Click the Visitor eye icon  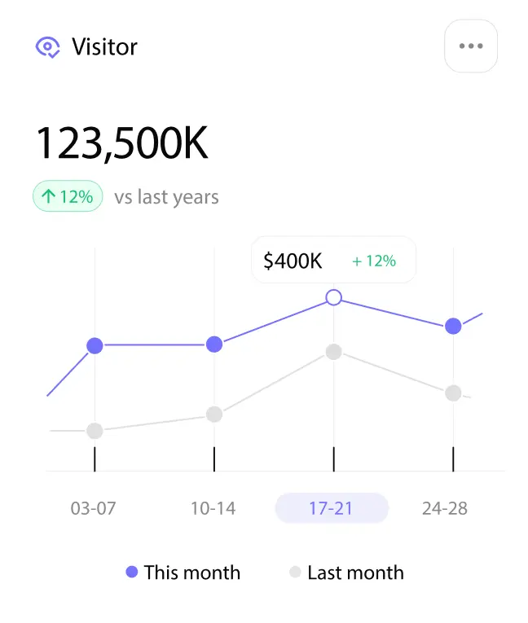tap(48, 47)
